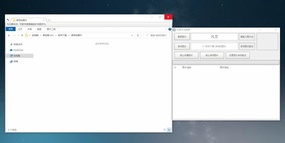Click the 保存图片路径 button

pos(247,46)
